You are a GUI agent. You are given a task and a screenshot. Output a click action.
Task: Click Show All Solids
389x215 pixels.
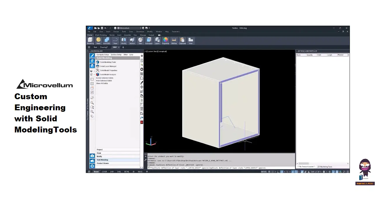tap(102, 83)
